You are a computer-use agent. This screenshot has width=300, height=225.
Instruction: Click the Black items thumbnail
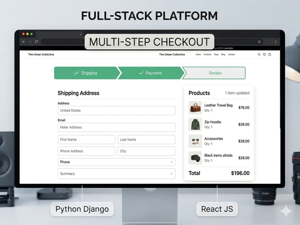click(195, 158)
